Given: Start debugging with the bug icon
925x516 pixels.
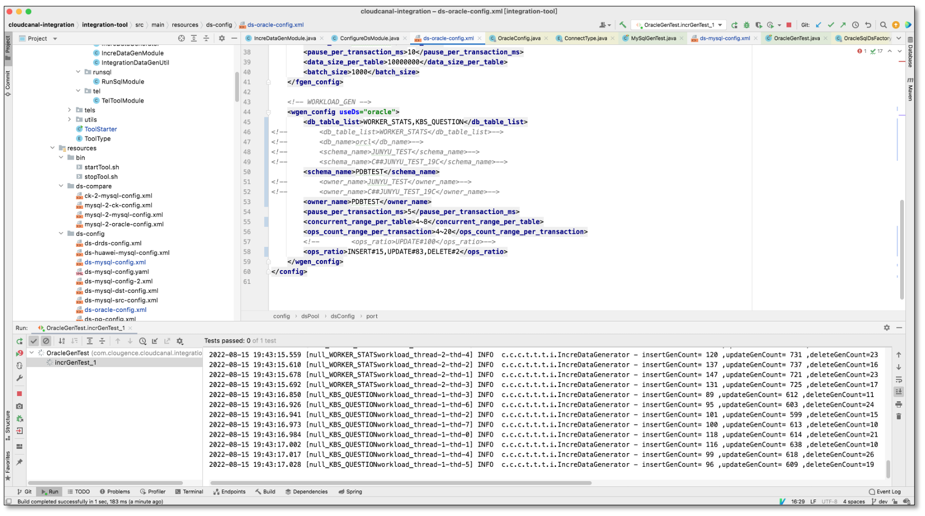Looking at the screenshot, I should point(746,25).
